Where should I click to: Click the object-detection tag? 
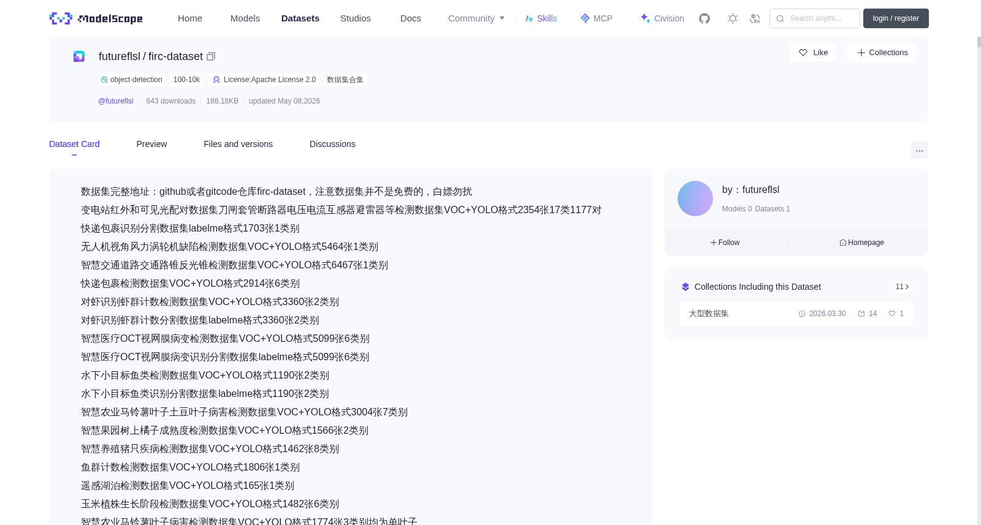[132, 80]
